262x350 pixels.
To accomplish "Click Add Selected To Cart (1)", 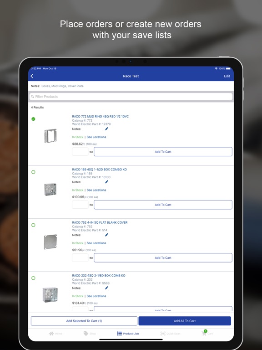I will (x=84, y=321).
